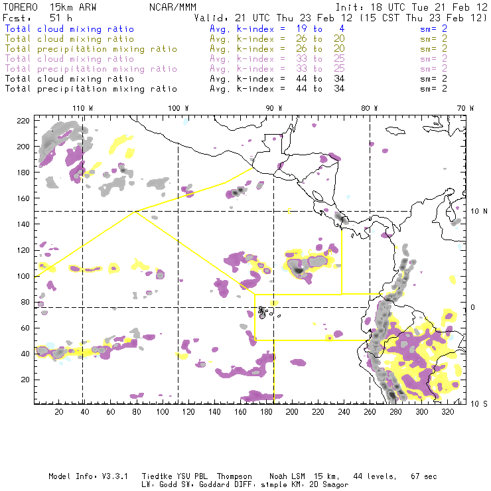Click olive 'Total cloud mixing ratio' legend line
491x491 pixels.
click(70, 39)
